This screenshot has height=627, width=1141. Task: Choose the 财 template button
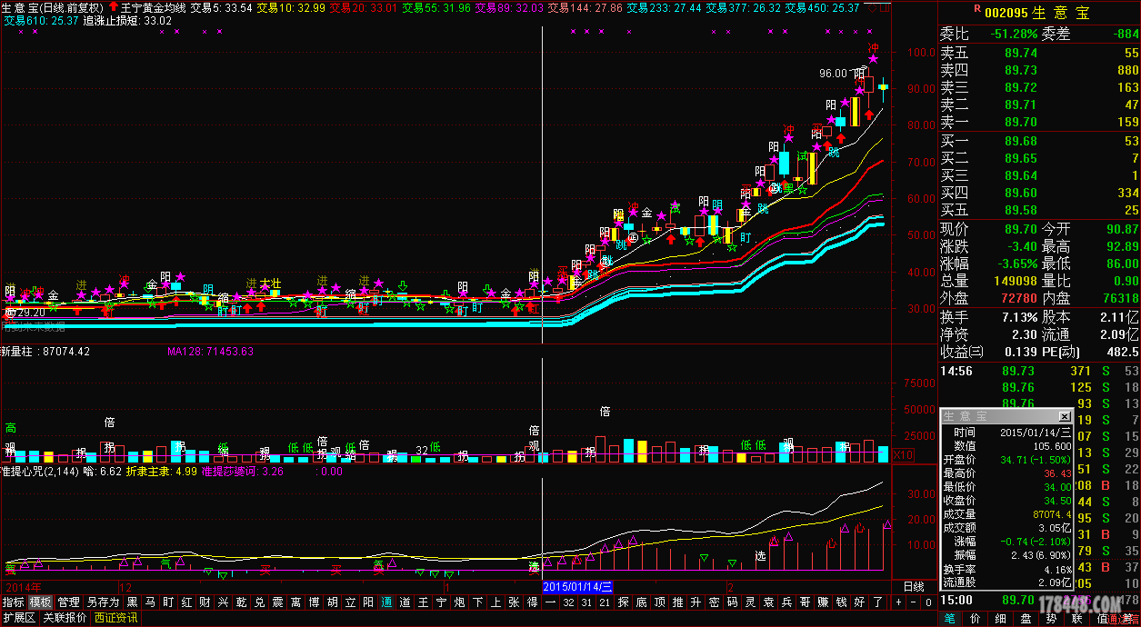(x=205, y=602)
